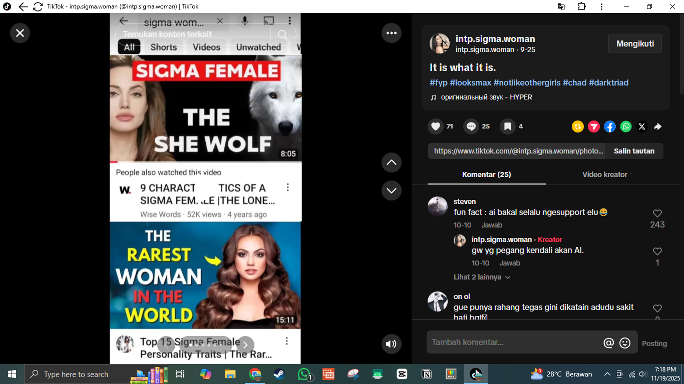Click the Mengikuti follow button
The height and width of the screenshot is (384, 684).
(635, 43)
